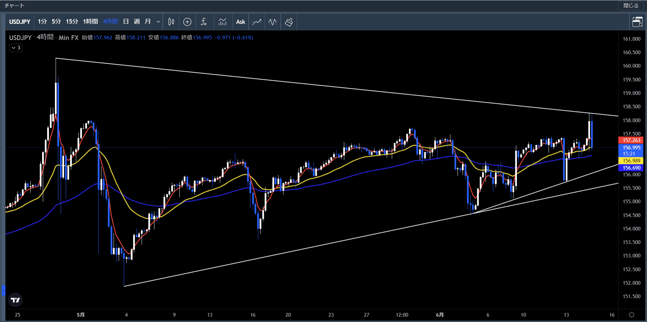
Task: Click the dark blue 156.690 price label
Action: point(631,168)
